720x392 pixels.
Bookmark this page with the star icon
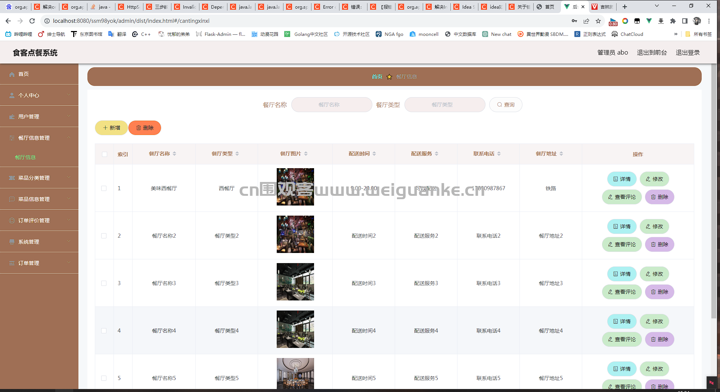pos(598,21)
